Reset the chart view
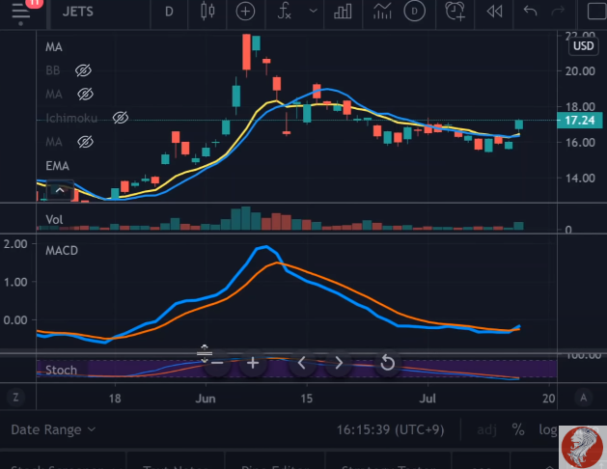Image resolution: width=607 pixels, height=469 pixels. point(388,363)
